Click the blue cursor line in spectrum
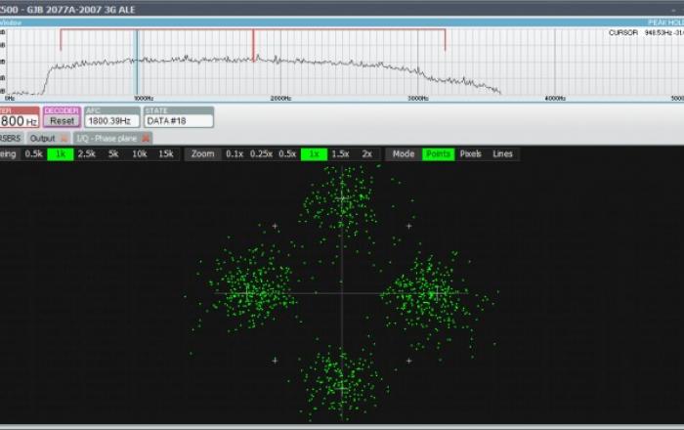The image size is (684, 430). tap(136, 59)
